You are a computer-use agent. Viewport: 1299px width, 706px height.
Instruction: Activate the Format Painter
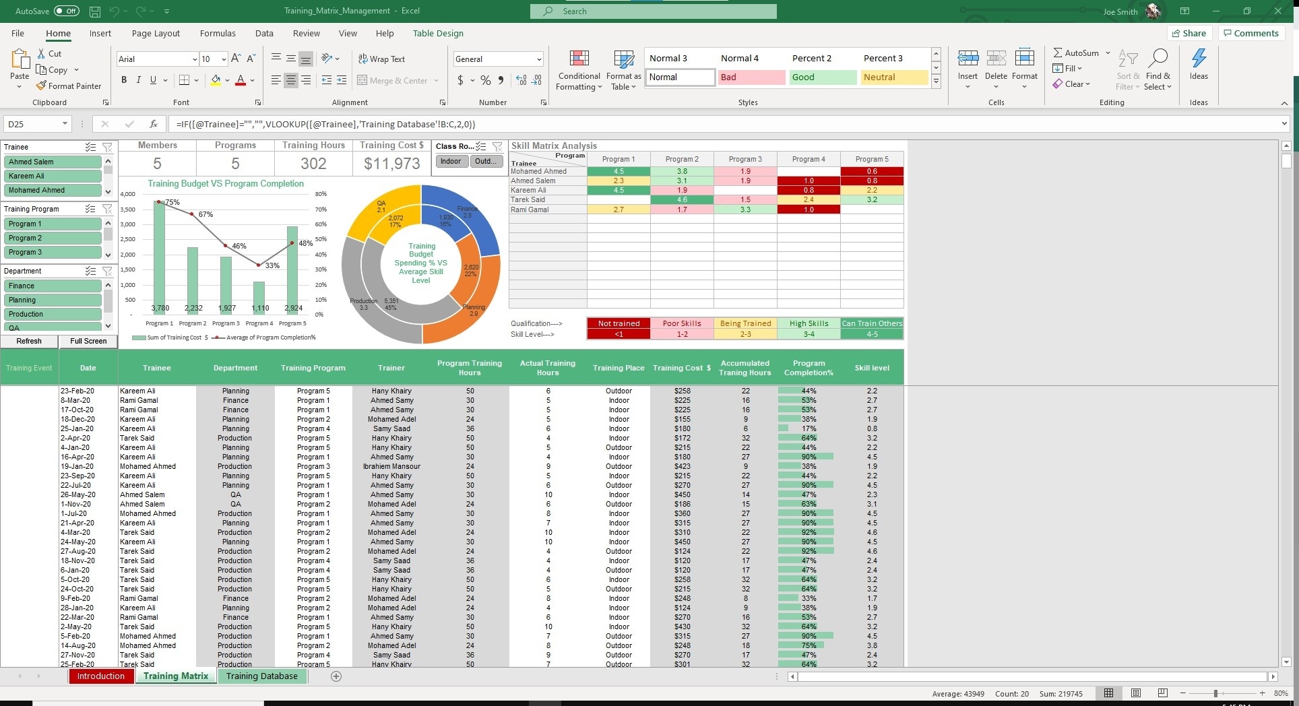(x=69, y=86)
